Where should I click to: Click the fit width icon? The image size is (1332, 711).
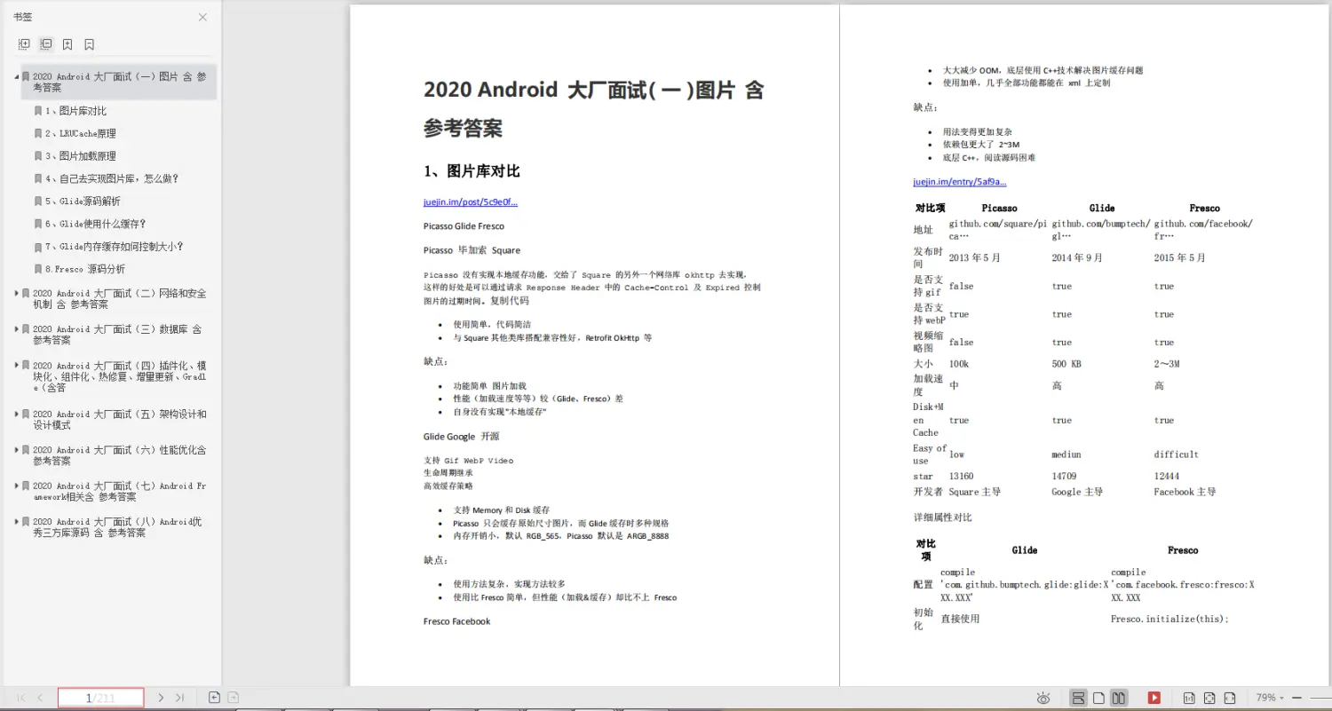[1230, 698]
